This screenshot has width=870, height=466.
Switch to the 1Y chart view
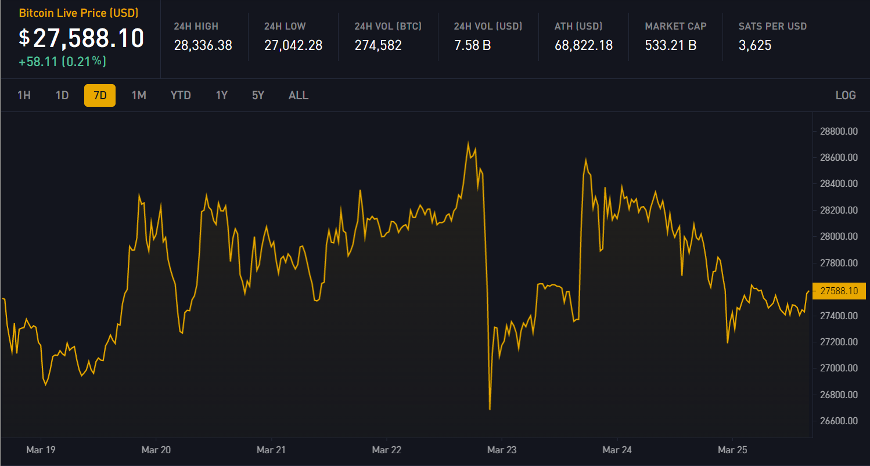[x=221, y=95]
